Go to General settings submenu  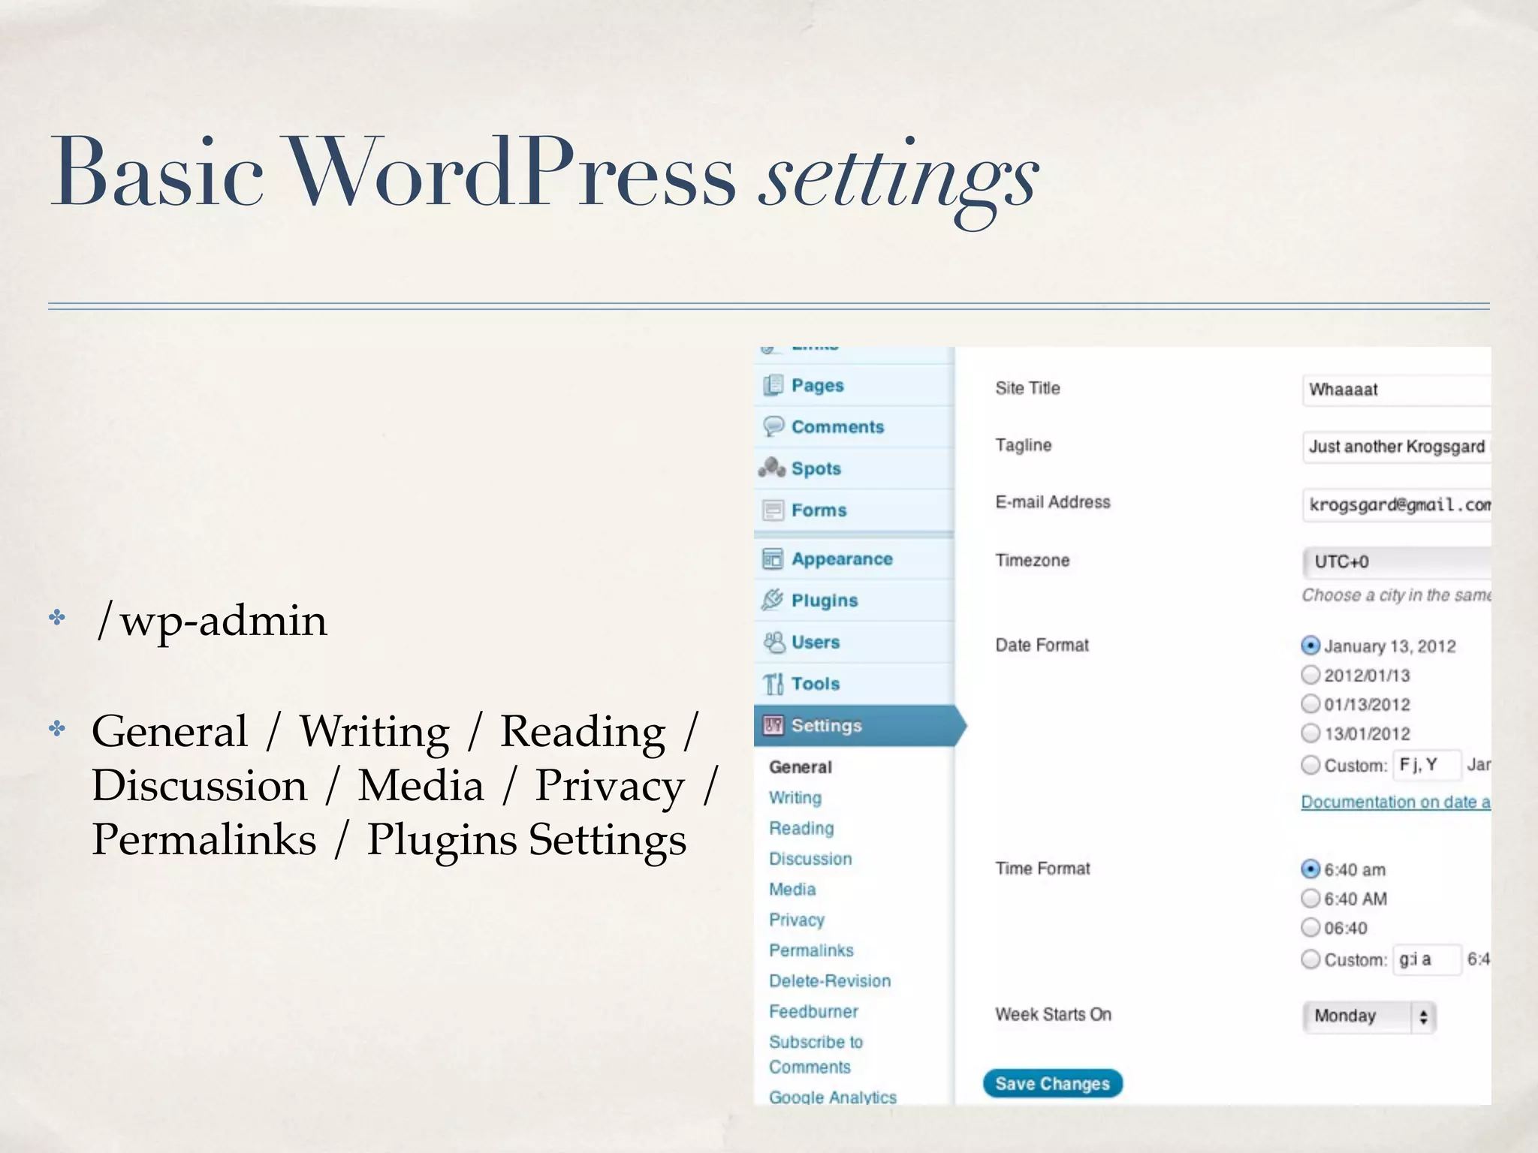pos(801,767)
